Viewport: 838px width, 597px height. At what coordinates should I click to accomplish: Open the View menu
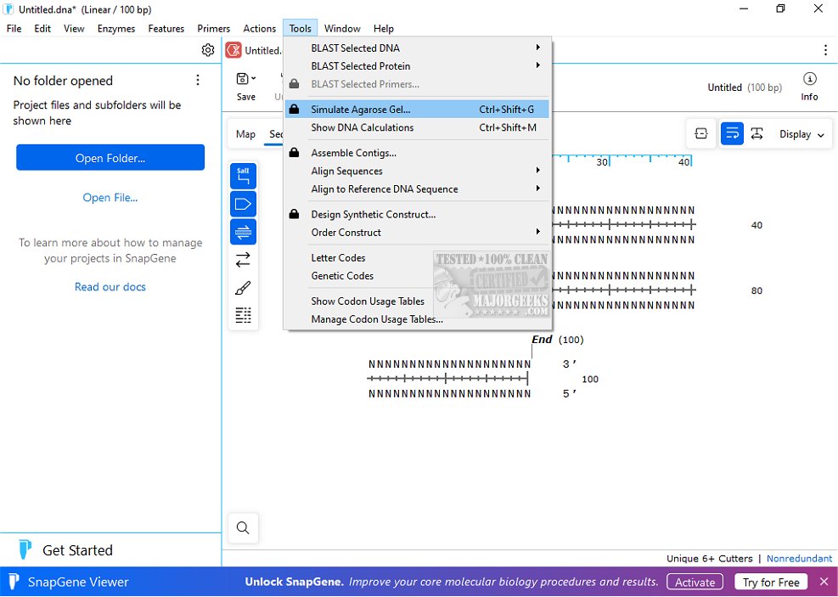pos(74,28)
